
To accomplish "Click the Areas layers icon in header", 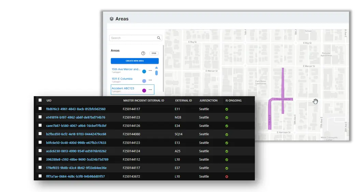I will click(112, 19).
